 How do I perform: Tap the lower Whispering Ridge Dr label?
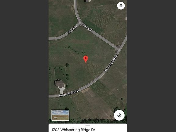click(69, 93)
